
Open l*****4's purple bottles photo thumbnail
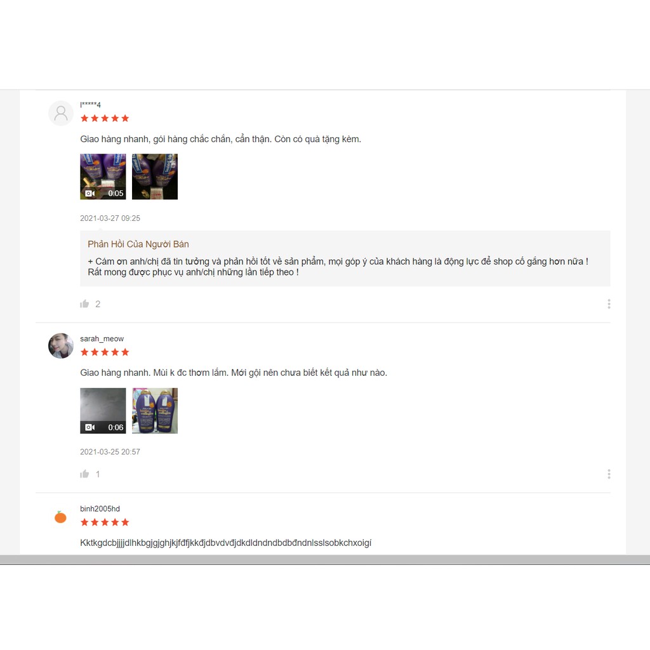click(155, 176)
